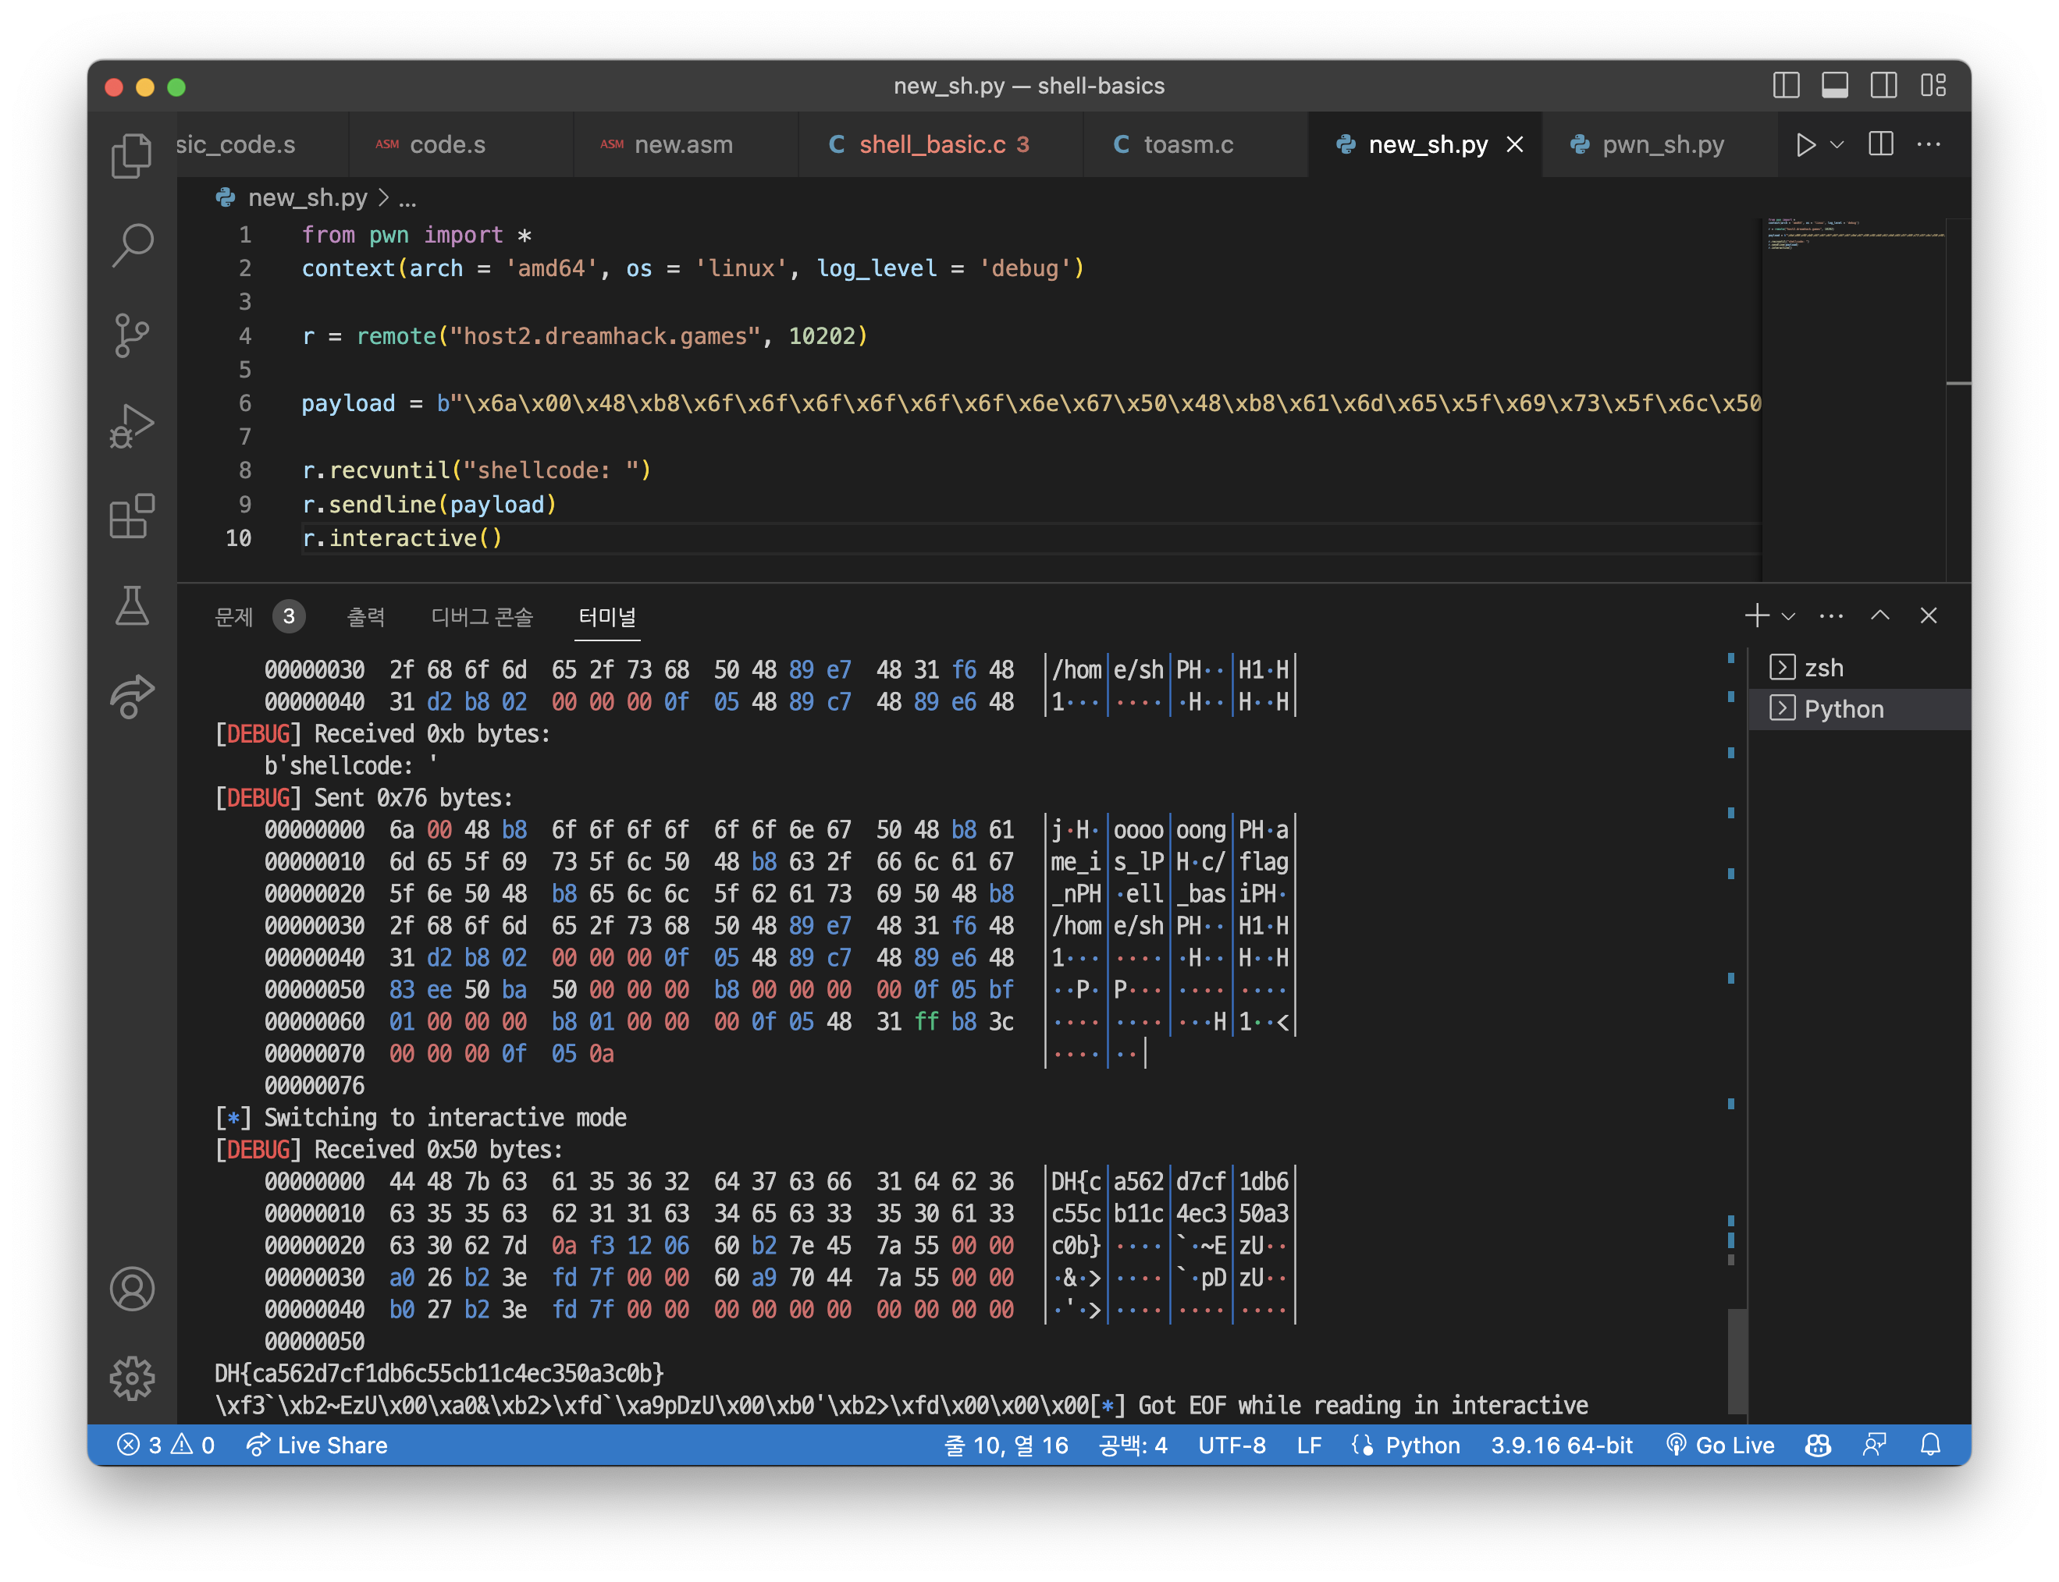Open the run button dropdown arrow

coord(1836,145)
